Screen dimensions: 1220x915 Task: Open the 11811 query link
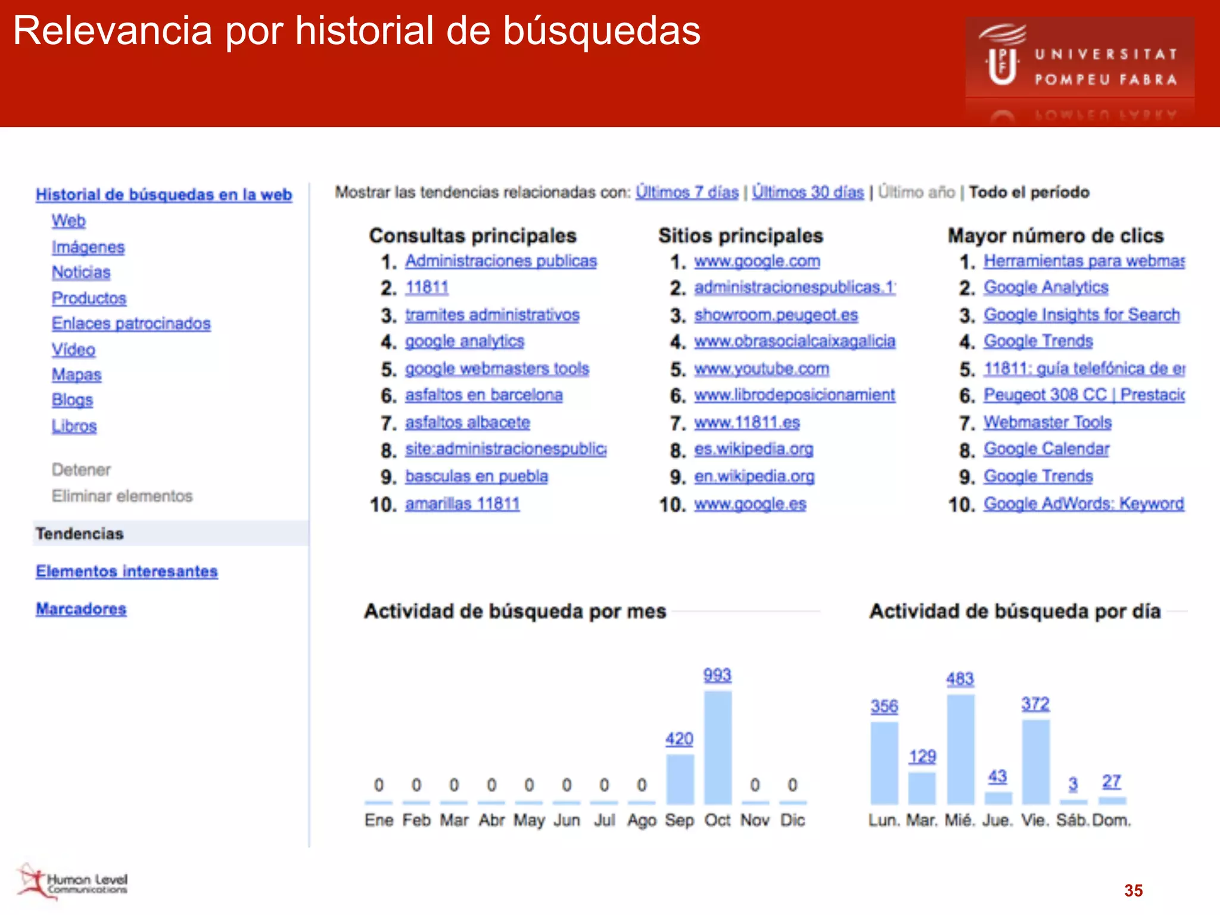(x=427, y=287)
